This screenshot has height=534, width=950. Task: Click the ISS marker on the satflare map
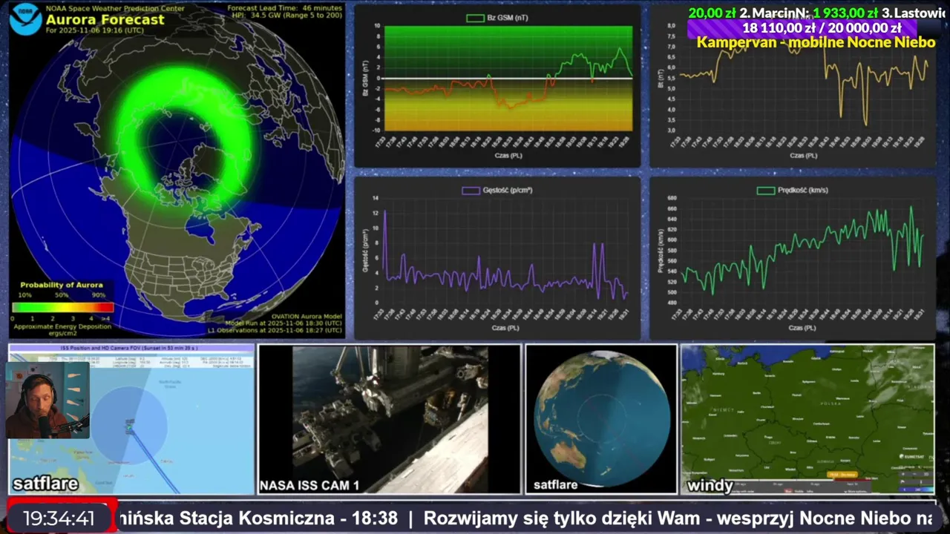click(x=129, y=427)
